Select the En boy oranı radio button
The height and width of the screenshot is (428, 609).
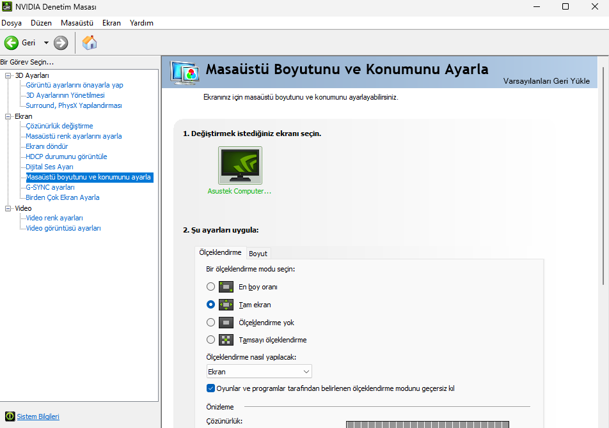click(211, 287)
